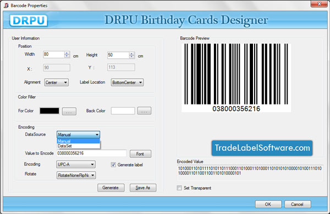This screenshot has height=214, width=330.
Task: Click the disabled X position field
Action: 57,68
